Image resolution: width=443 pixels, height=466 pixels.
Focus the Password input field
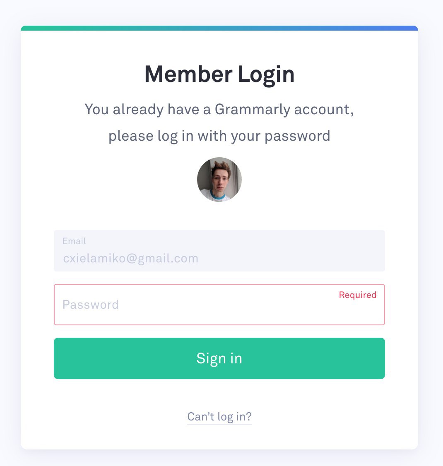coord(219,305)
